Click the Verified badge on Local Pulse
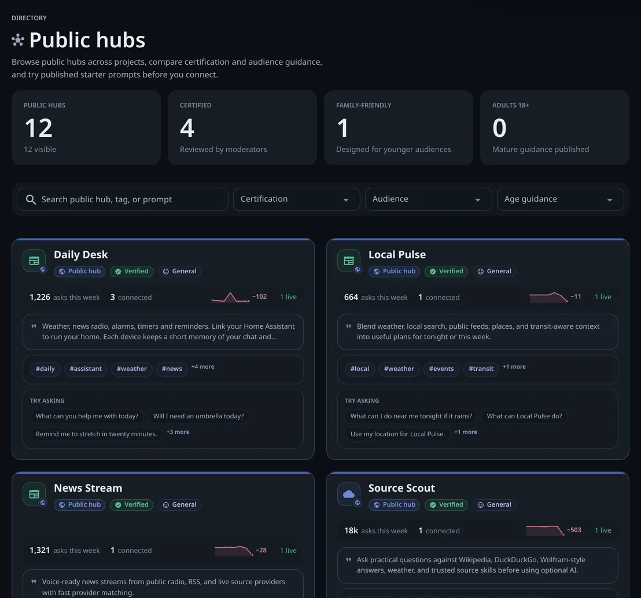The width and height of the screenshot is (641, 598). click(x=447, y=272)
